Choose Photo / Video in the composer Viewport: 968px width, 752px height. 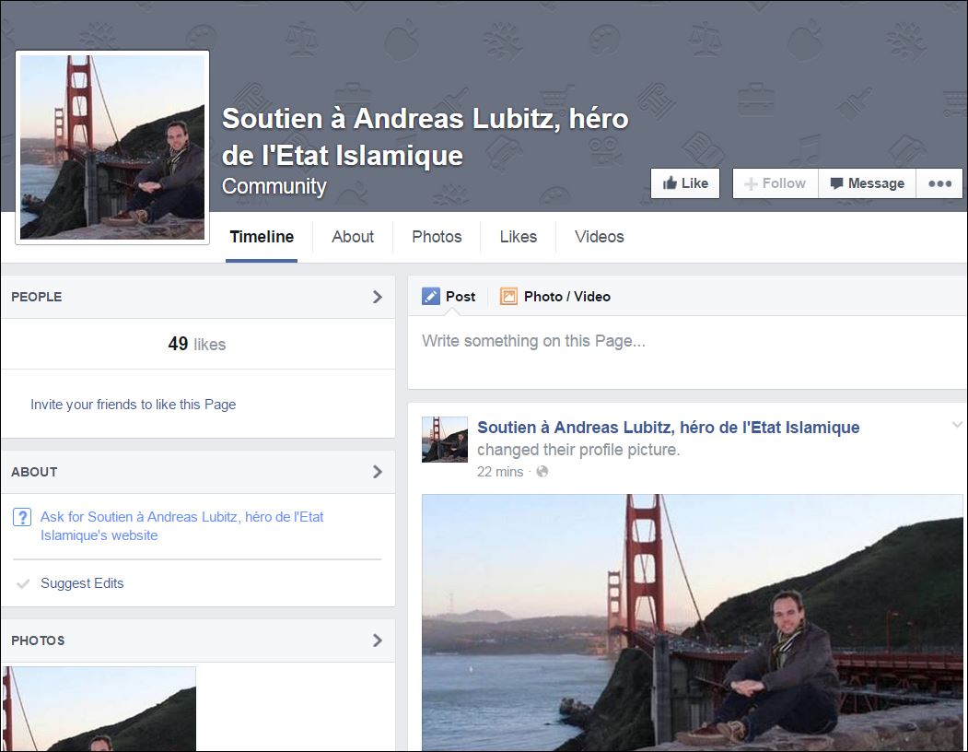[x=555, y=296]
